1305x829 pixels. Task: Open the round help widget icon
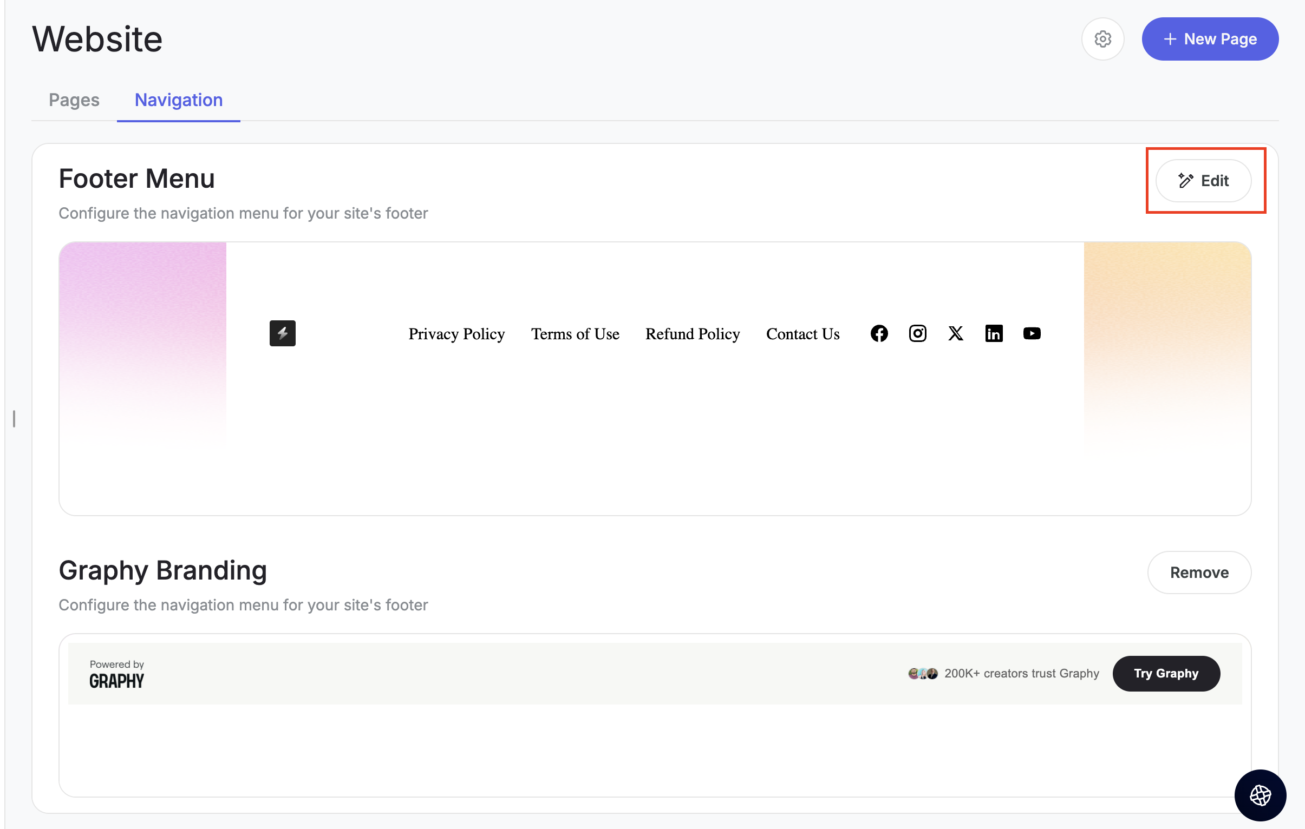click(1260, 795)
